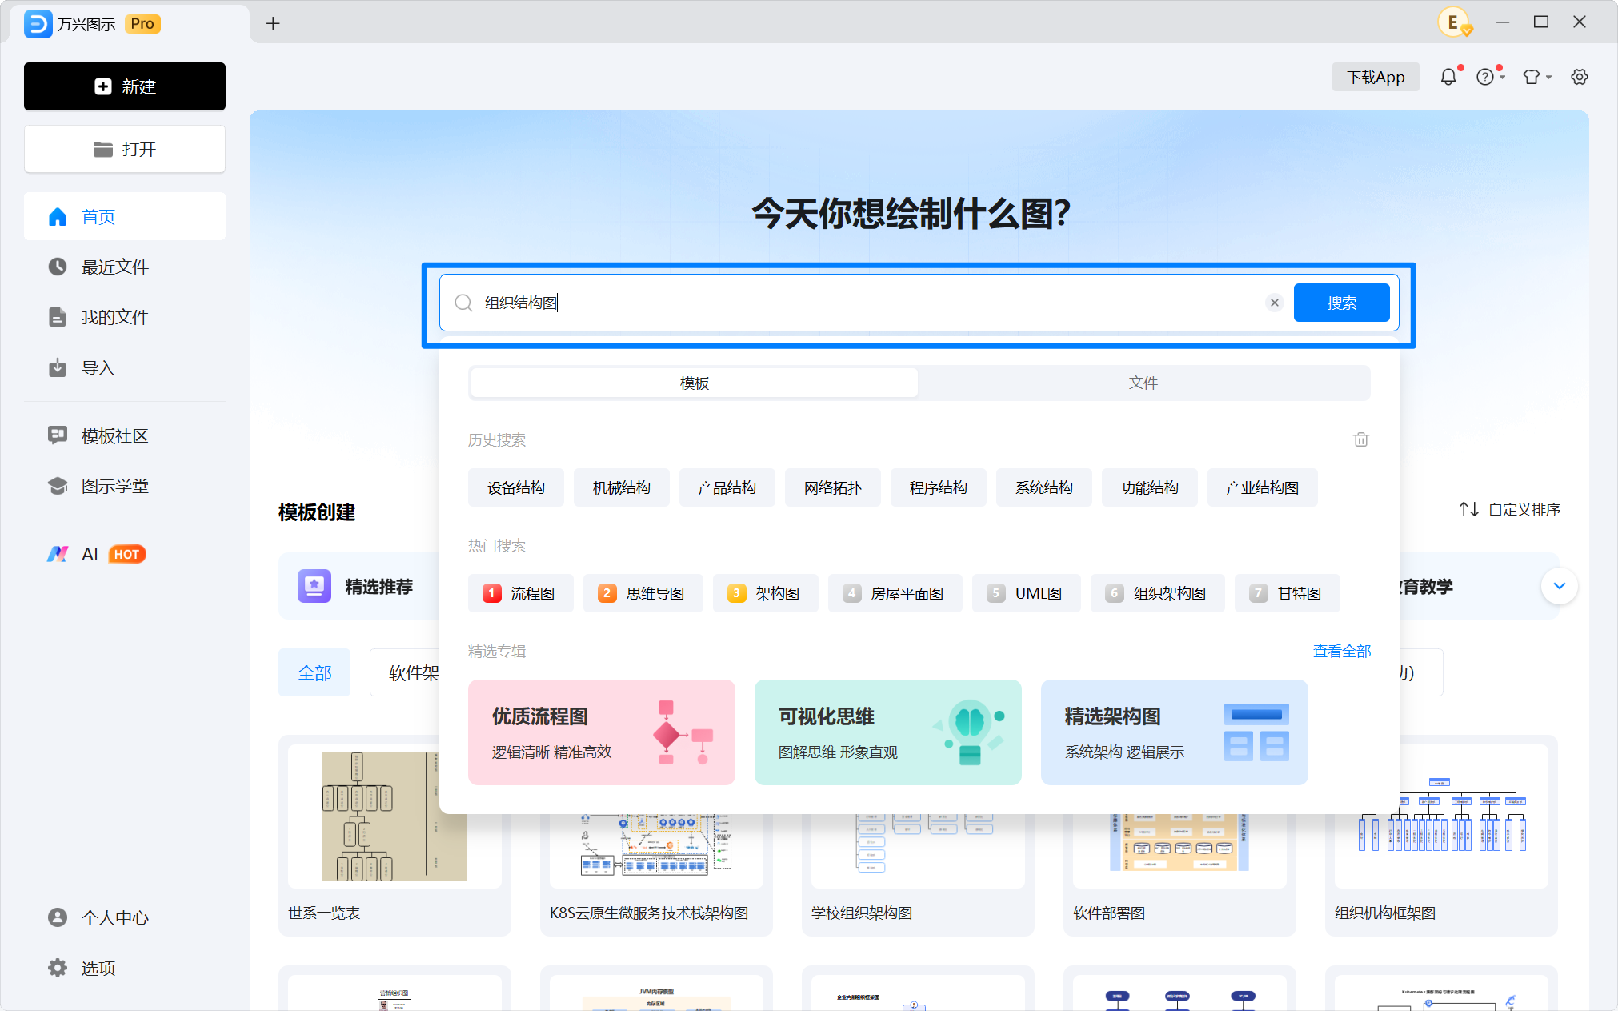This screenshot has width=1618, height=1011.
Task: Choose hot search 组织架构图
Action: click(x=1158, y=593)
